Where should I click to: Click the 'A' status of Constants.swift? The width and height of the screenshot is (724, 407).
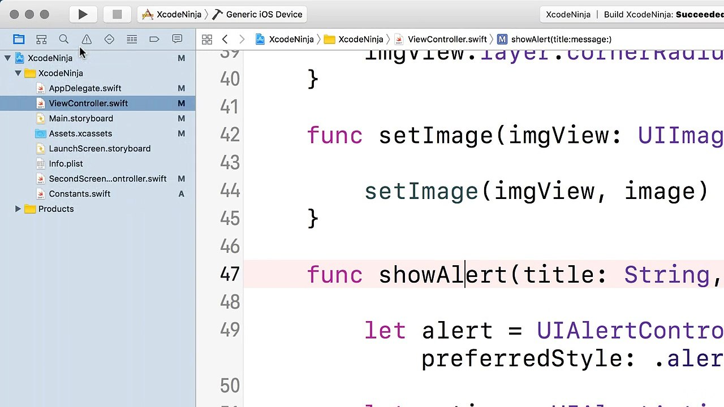tap(181, 193)
